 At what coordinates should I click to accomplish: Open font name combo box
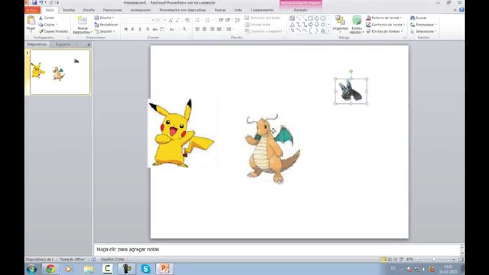pyautogui.click(x=138, y=20)
